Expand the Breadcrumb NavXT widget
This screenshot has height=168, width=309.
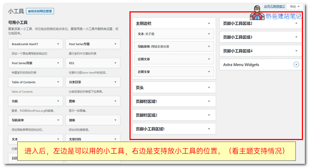36,44
